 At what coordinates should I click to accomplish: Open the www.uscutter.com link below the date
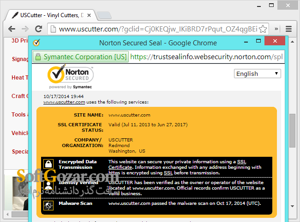64,102
